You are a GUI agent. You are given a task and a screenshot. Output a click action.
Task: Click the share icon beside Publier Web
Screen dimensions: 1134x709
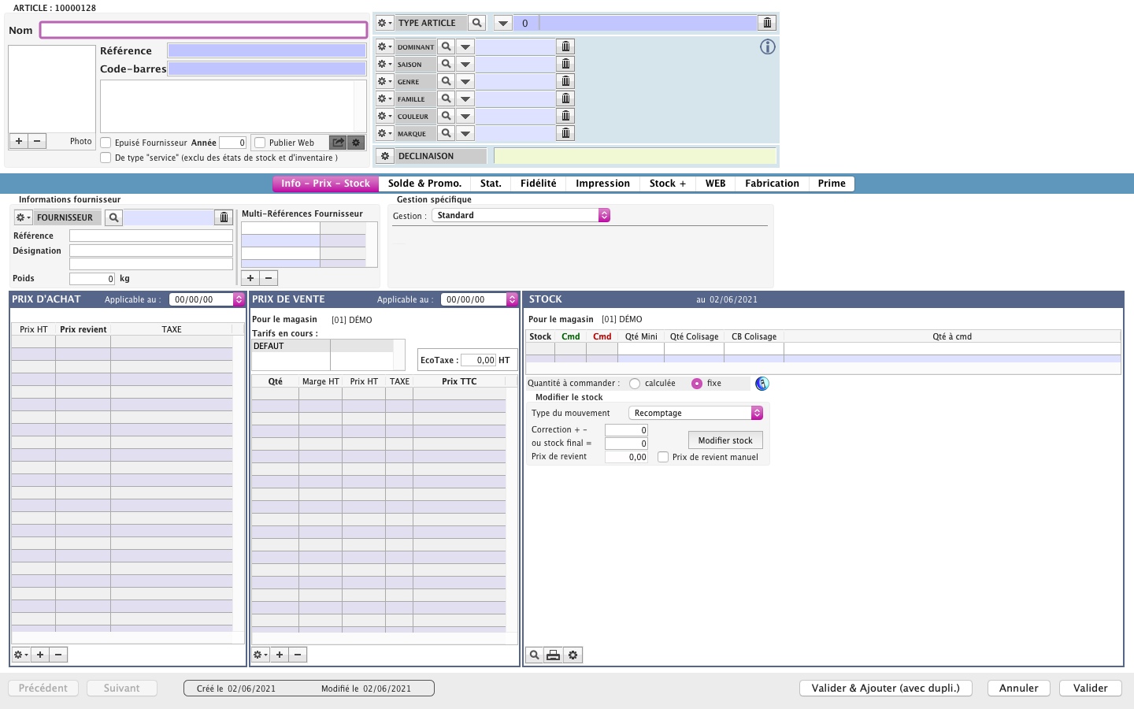click(x=338, y=143)
